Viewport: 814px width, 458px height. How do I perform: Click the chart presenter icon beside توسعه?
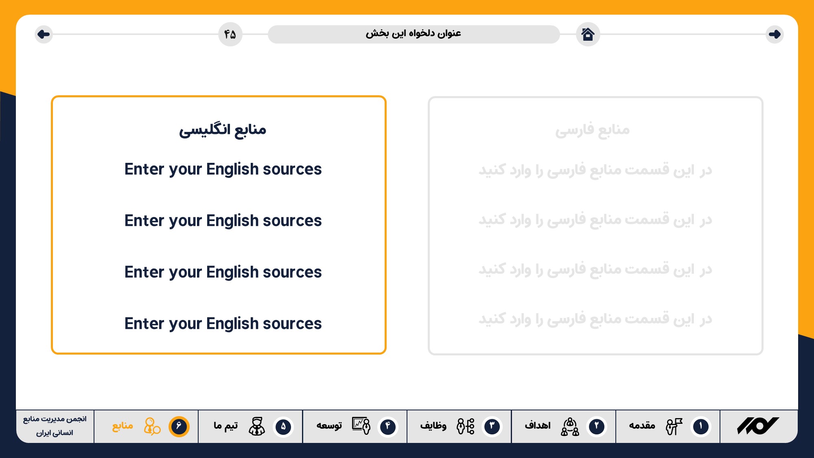[x=361, y=426]
